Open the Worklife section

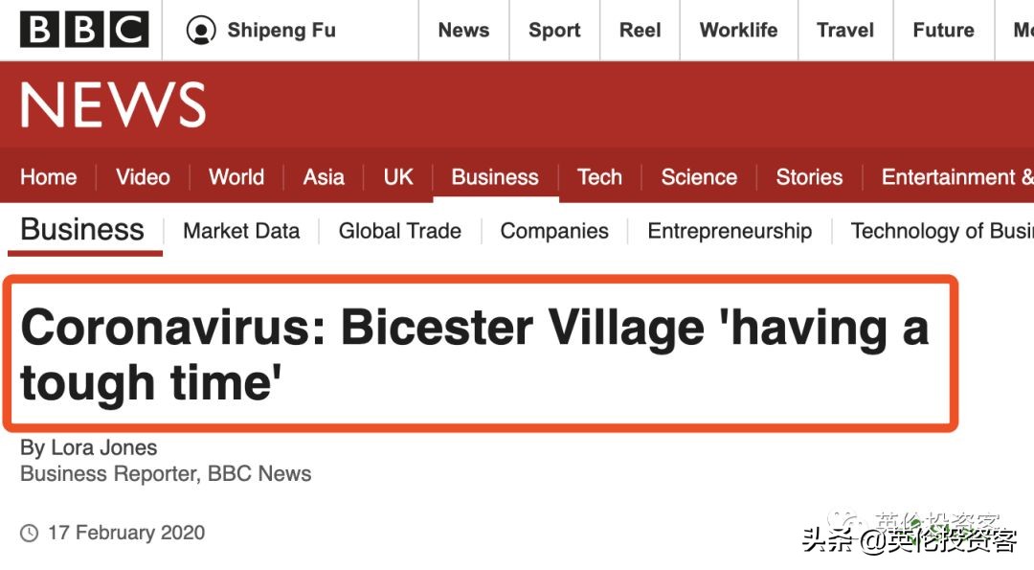pyautogui.click(x=738, y=30)
